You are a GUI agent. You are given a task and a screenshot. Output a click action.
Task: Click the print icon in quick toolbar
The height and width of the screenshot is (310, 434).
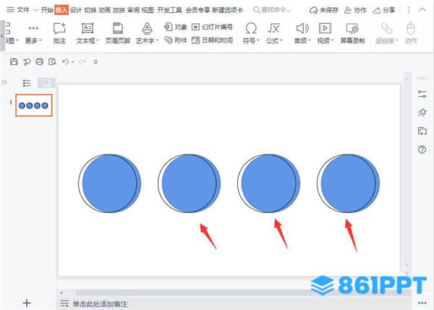pyautogui.click(x=40, y=61)
